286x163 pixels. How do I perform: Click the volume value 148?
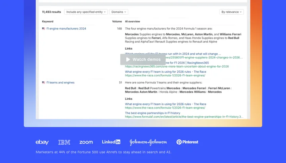120,29
